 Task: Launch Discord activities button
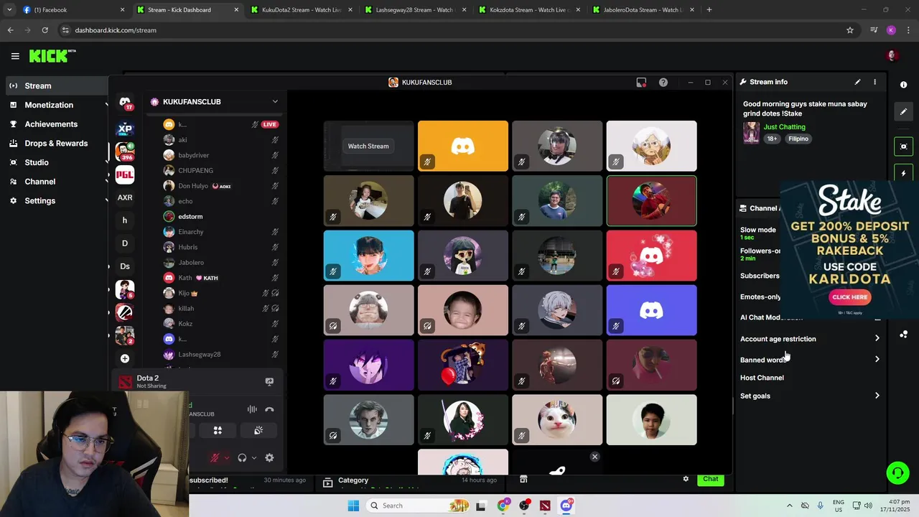tap(218, 430)
